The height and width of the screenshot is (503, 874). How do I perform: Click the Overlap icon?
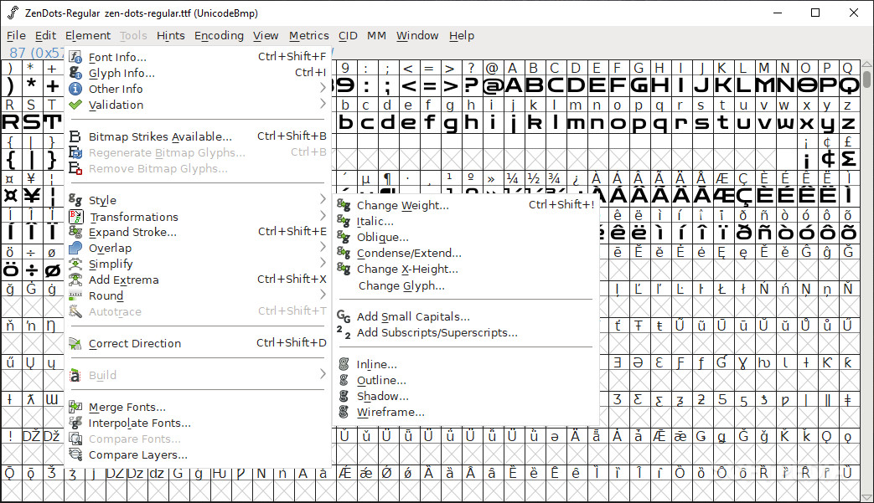coord(75,249)
